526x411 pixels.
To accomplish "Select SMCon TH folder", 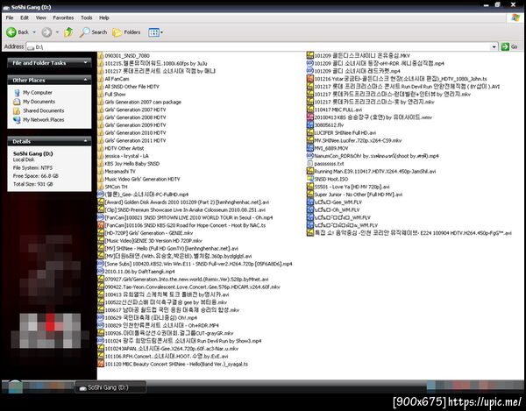I will (113, 187).
